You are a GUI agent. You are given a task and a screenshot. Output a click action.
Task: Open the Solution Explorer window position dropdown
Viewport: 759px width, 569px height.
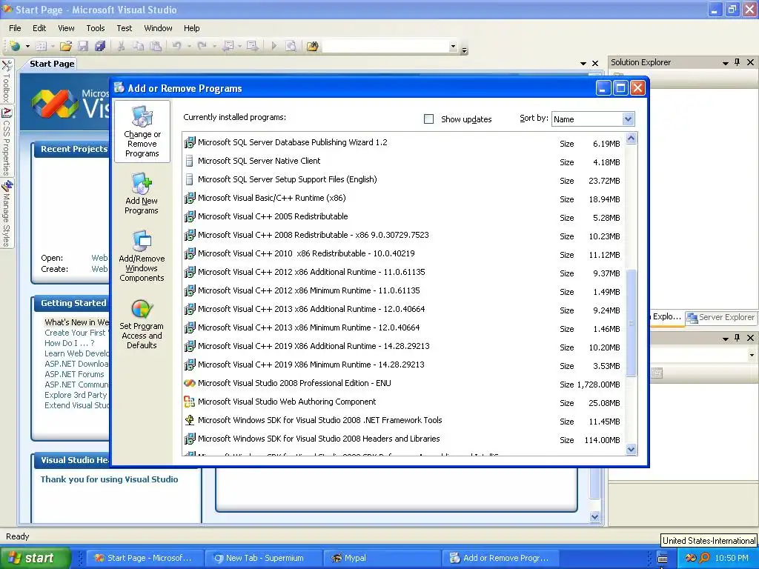[x=725, y=63]
